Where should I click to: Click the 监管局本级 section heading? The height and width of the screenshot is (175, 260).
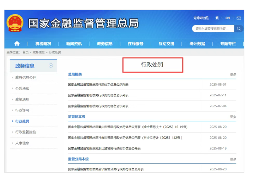click(77, 117)
